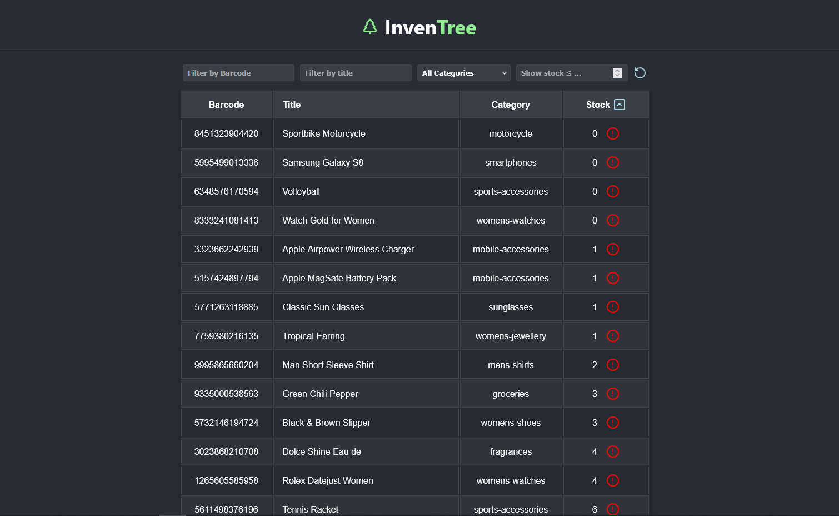Click warning icon in Samsung Galaxy S8 row

pyautogui.click(x=612, y=162)
